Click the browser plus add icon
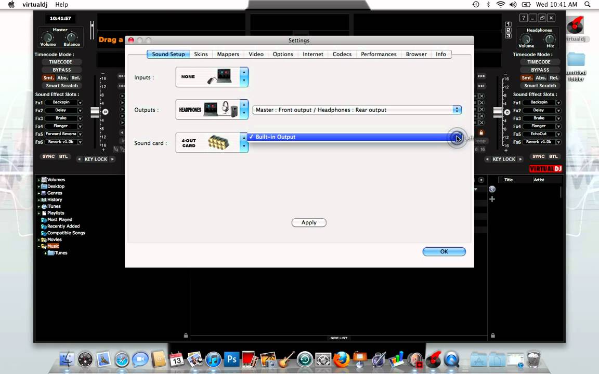Image resolution: width=599 pixels, height=374 pixels. click(x=492, y=199)
